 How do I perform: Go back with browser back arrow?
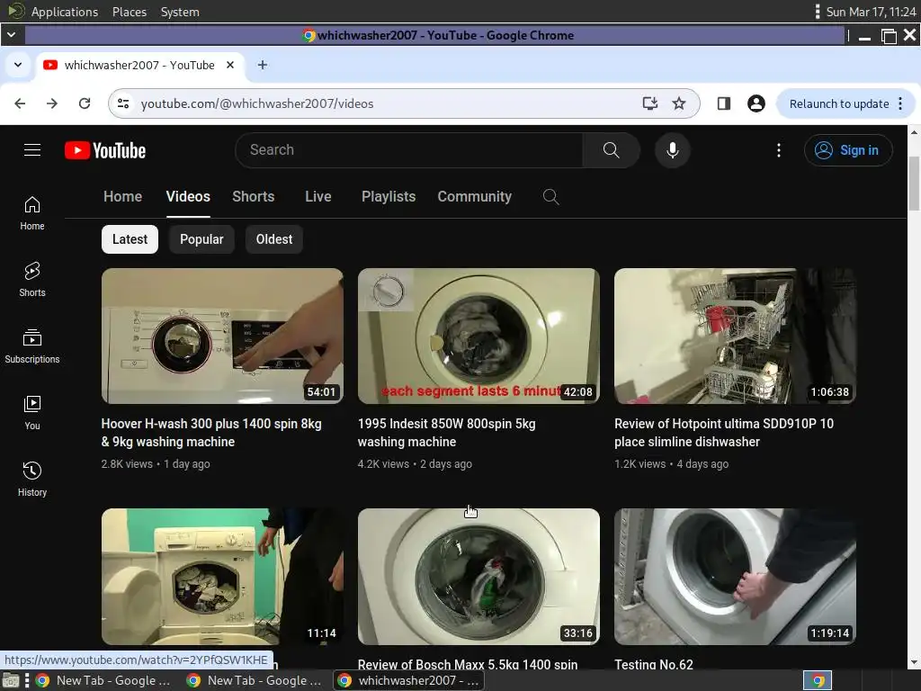coord(20,103)
